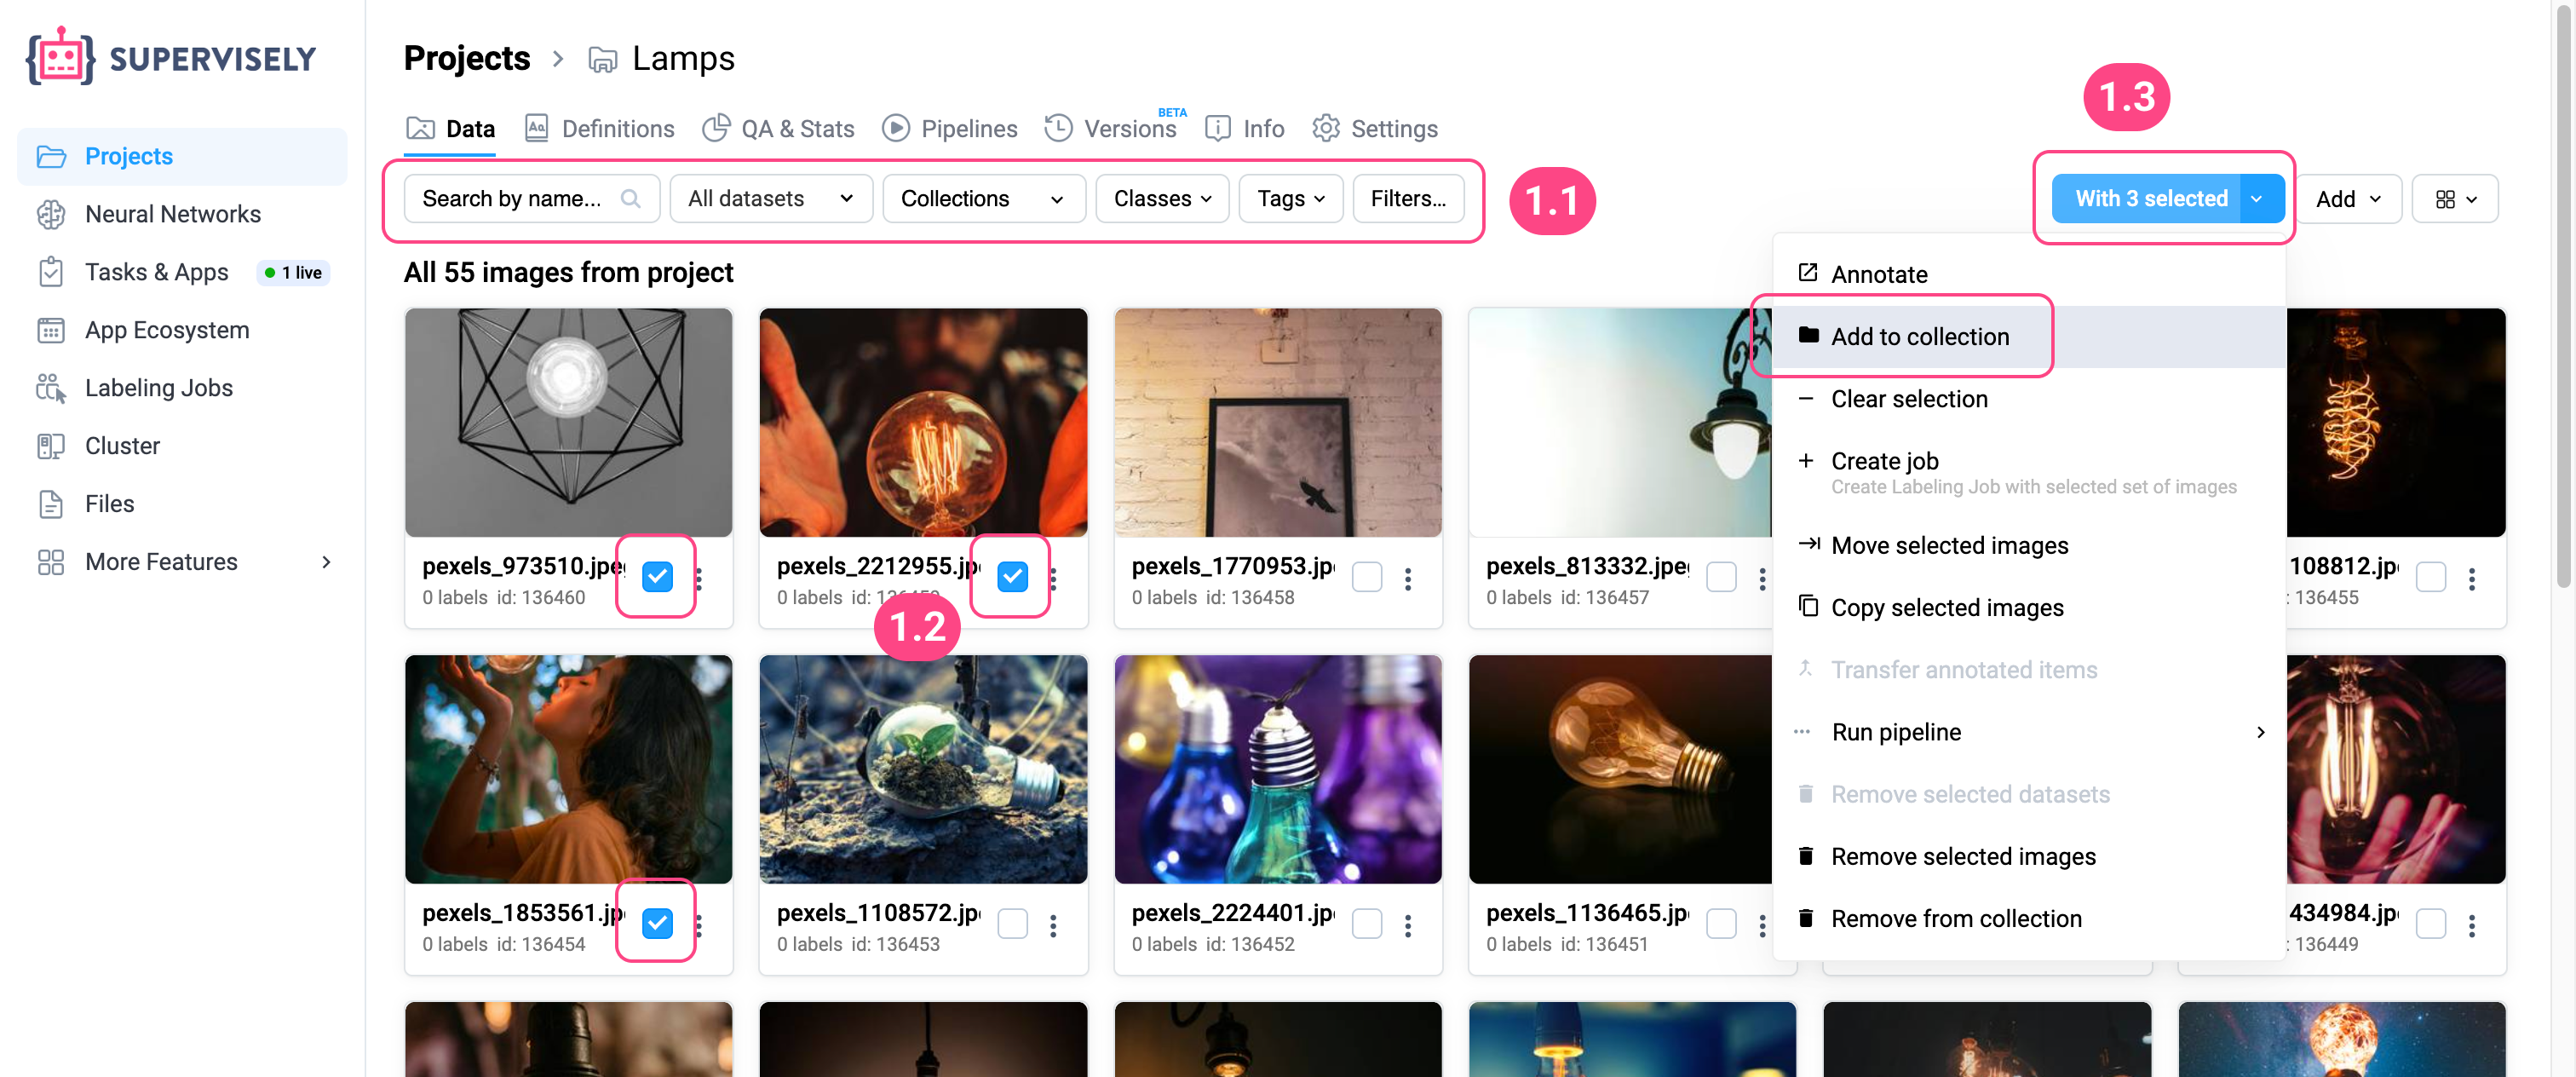
Task: Choose Create job menu entry
Action: [2029, 473]
